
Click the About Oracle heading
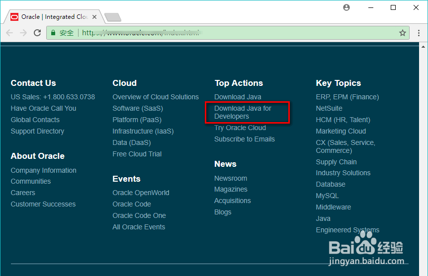point(38,156)
